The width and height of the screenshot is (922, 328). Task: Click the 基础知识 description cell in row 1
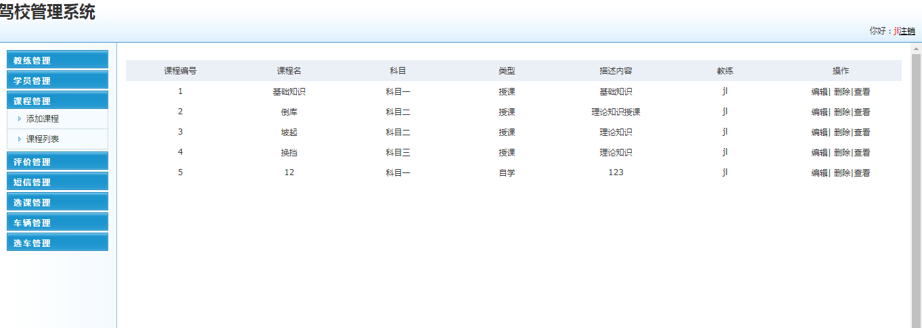[x=616, y=92]
